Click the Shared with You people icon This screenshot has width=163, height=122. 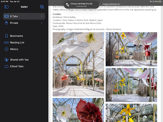click(6, 60)
